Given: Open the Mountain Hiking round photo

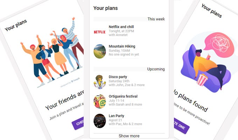Looking at the screenshot, I should (x=99, y=51).
